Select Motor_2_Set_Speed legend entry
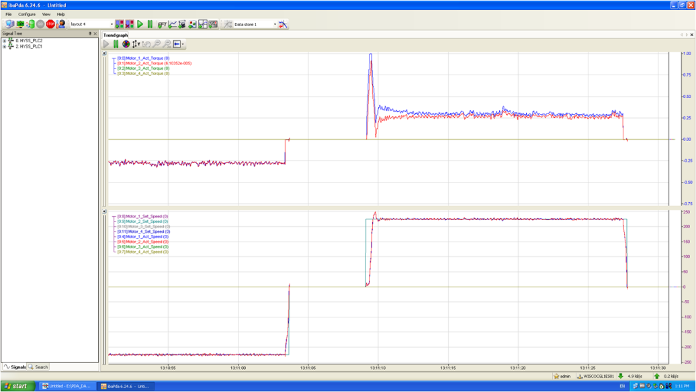 143,222
